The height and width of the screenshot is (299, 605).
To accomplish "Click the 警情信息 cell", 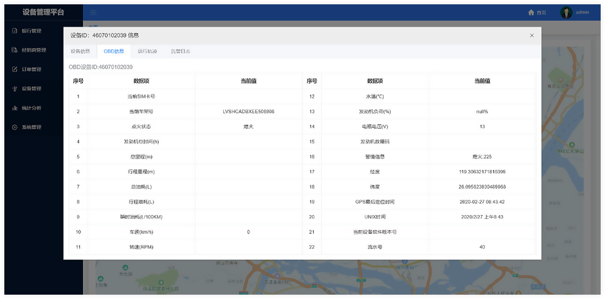I will 375,157.
